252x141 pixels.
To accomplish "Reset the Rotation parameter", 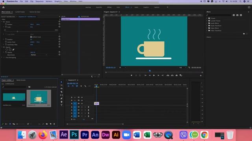I will tap(59, 39).
